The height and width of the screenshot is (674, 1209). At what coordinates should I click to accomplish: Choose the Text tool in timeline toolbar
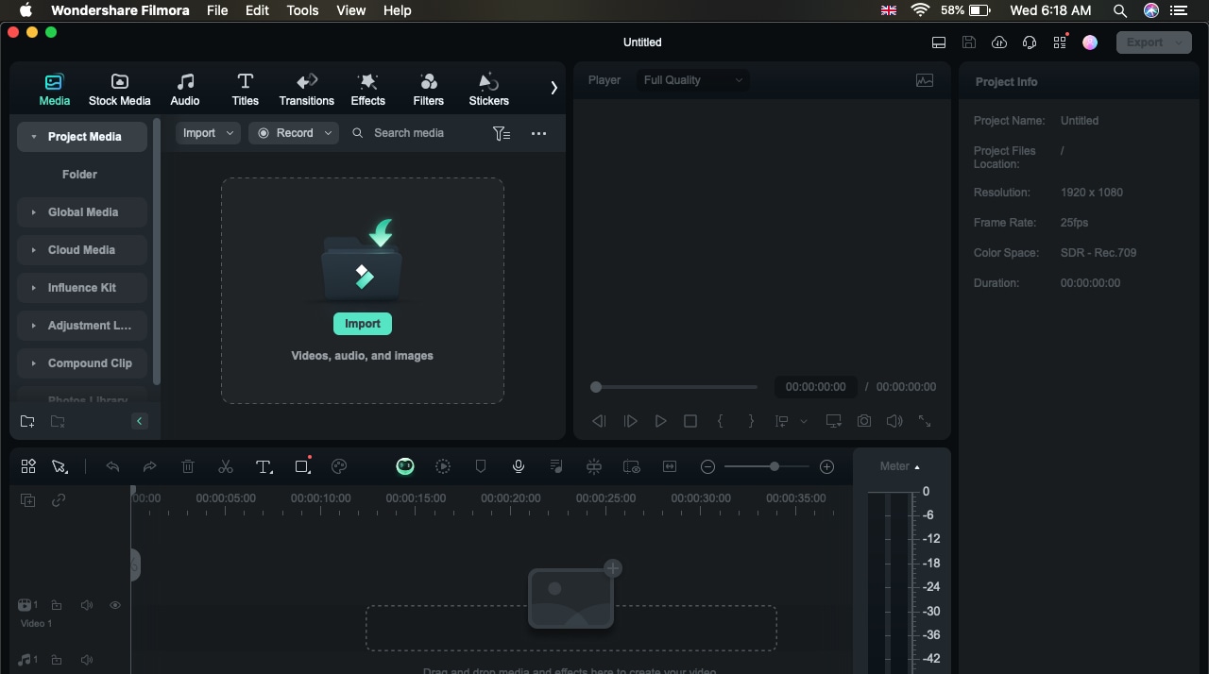[264, 466]
